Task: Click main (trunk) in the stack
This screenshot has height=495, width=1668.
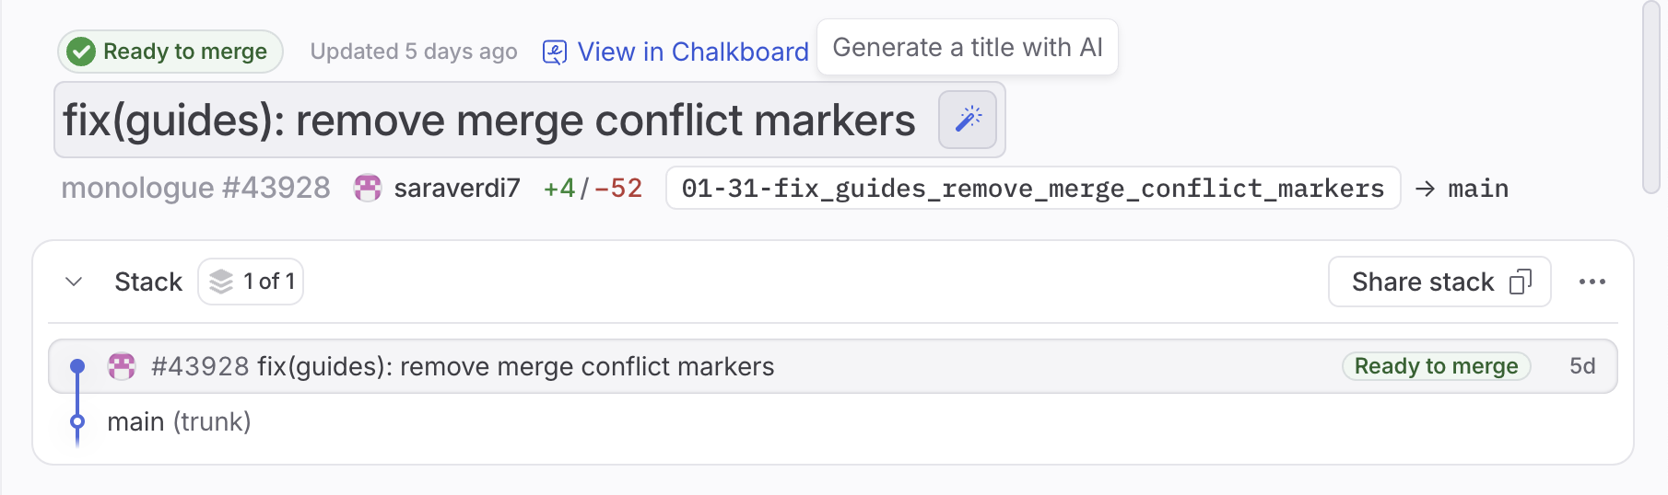Action: (x=179, y=421)
